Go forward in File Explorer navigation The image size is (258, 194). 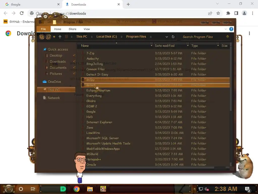48,37
